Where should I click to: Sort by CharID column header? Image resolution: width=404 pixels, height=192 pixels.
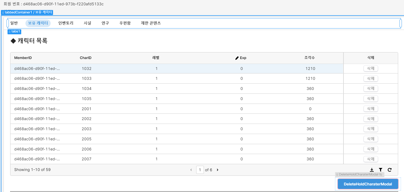(85, 58)
